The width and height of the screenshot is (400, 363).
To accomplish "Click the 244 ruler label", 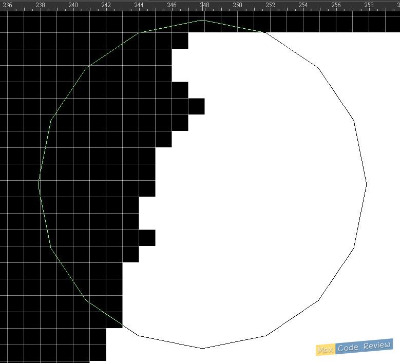I will click(x=139, y=5).
